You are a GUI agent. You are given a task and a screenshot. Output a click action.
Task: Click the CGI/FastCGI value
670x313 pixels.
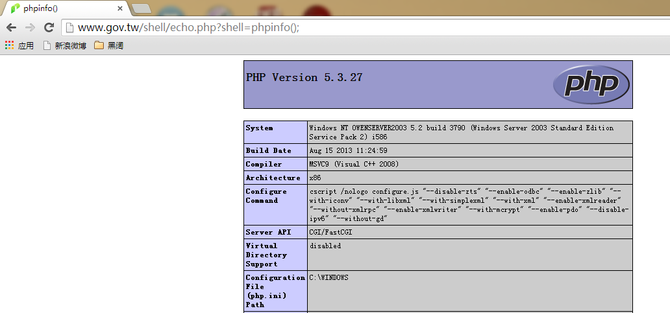pos(330,233)
